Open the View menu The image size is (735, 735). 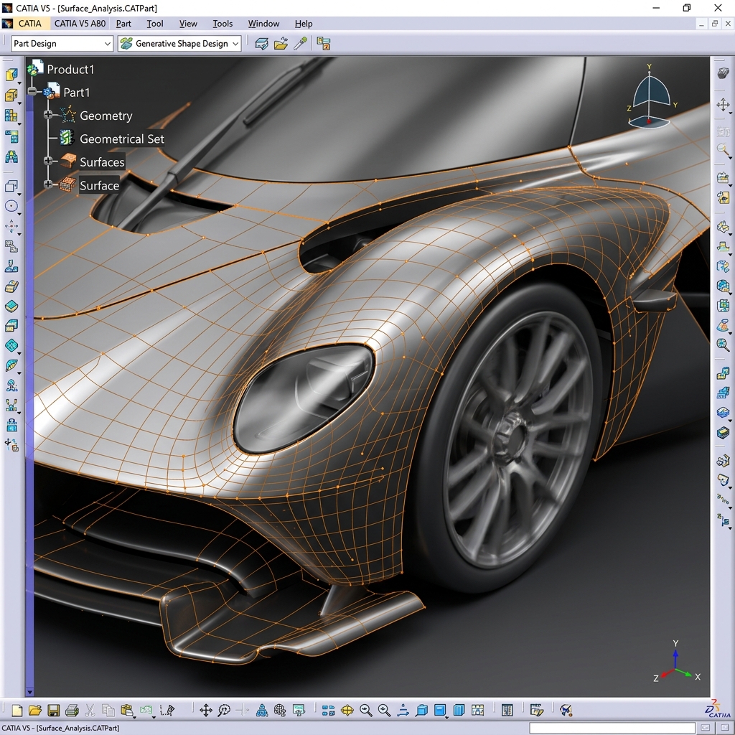click(x=188, y=24)
